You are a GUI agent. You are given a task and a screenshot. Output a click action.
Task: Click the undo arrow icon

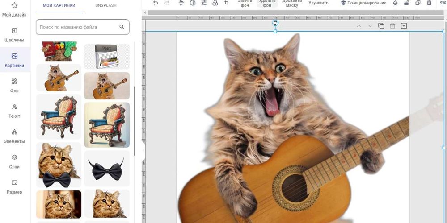[x=155, y=3]
